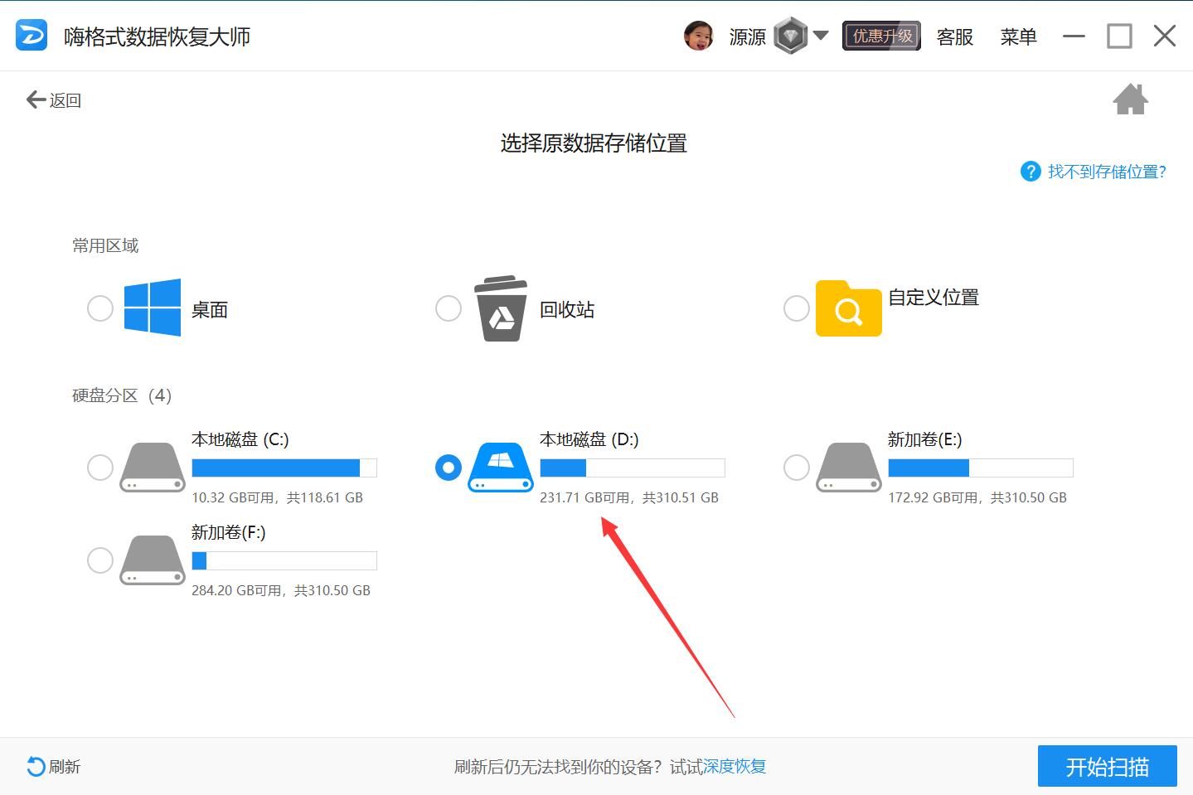Open the 菜单 menu
This screenshot has width=1193, height=795.
tap(1019, 36)
